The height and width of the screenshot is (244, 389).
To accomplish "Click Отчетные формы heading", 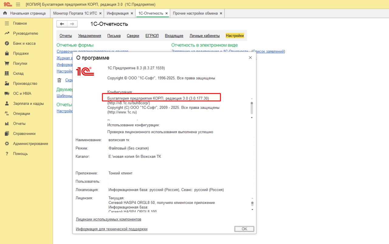I will pos(75,45).
